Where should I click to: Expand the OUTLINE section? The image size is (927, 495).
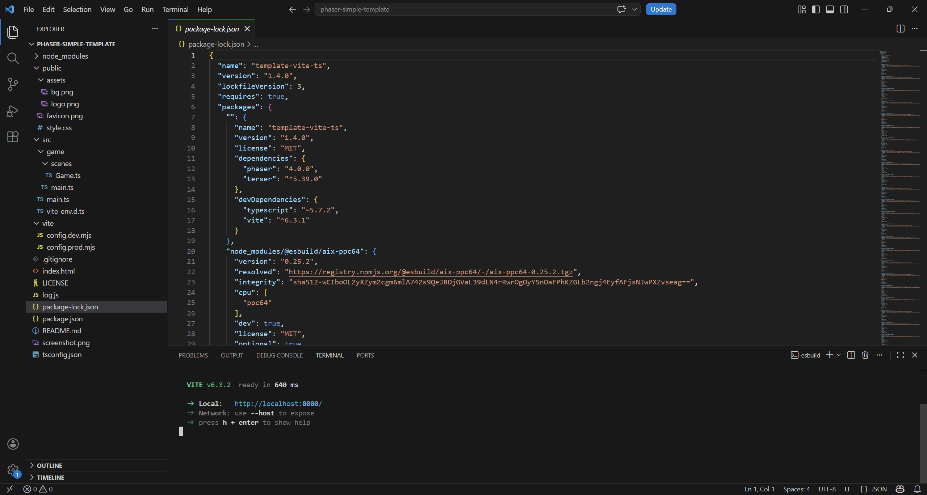tap(49, 465)
